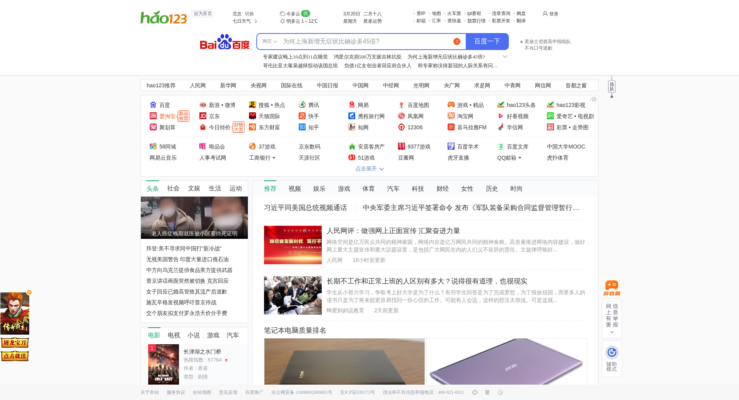The height and width of the screenshot is (400, 739).
Task: Open the Ximalaya FM icon
Action: [451, 127]
